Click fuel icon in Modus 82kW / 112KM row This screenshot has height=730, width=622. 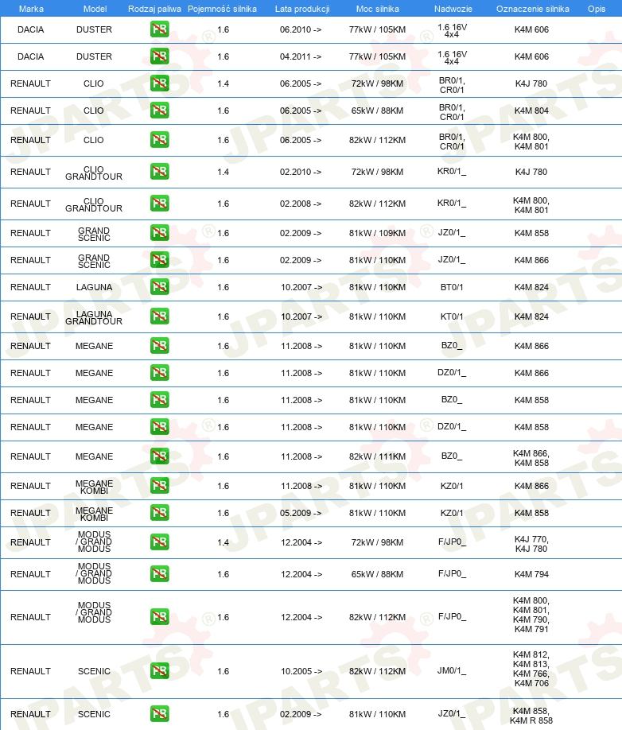[x=160, y=617]
